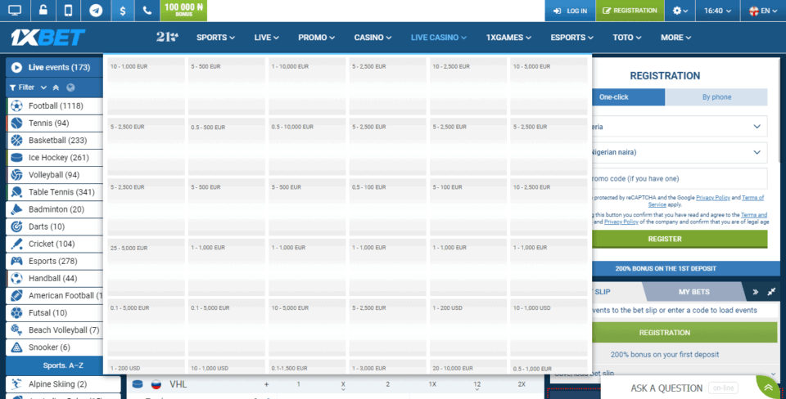Click the phone callback icon
The image size is (786, 399).
[147, 11]
